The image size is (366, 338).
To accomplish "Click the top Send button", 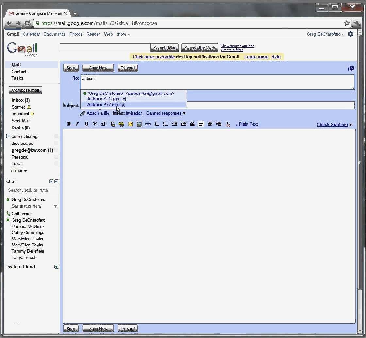I will click(71, 68).
